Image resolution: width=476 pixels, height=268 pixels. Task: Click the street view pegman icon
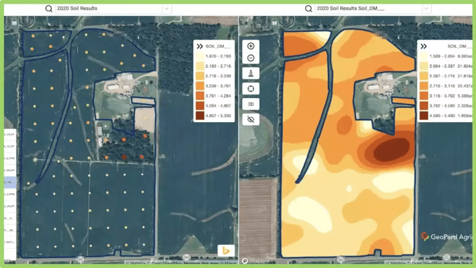tap(251, 73)
